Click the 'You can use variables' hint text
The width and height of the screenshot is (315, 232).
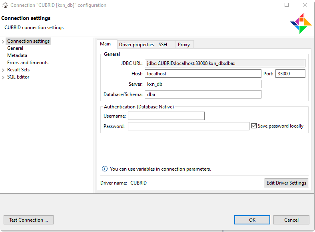pos(160,169)
